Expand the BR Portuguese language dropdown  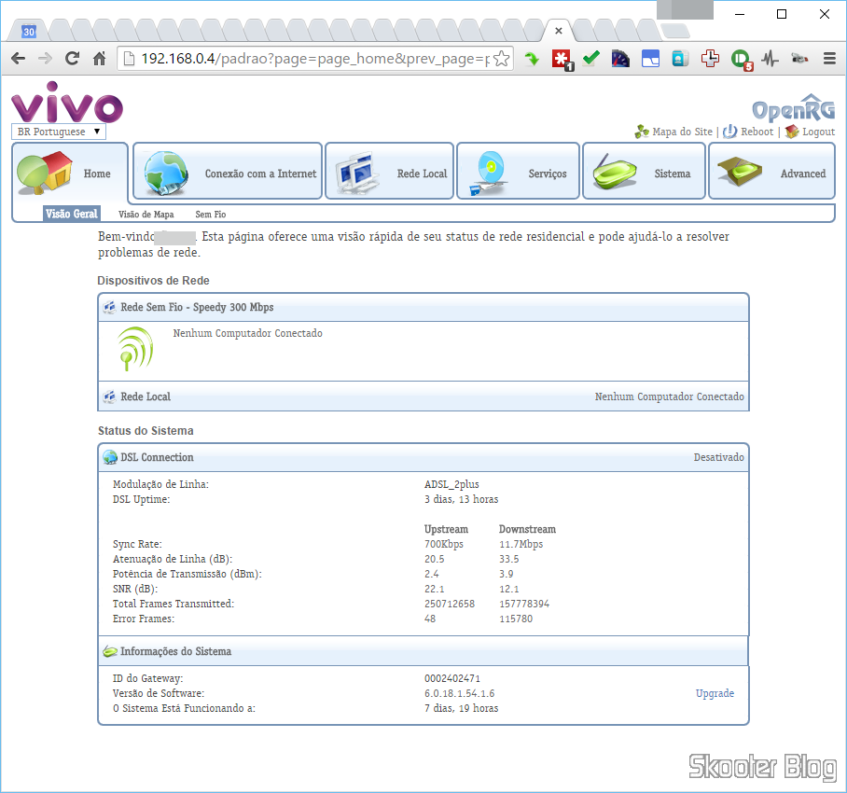[60, 132]
